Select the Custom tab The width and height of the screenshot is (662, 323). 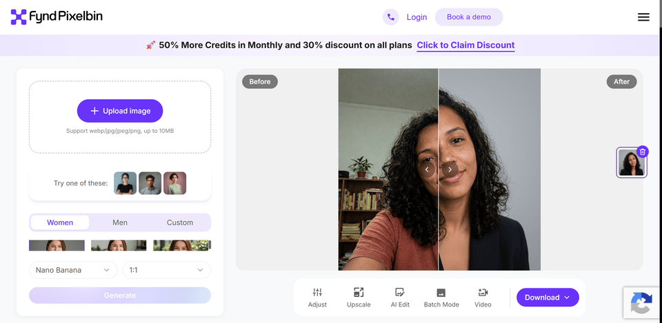tap(180, 222)
